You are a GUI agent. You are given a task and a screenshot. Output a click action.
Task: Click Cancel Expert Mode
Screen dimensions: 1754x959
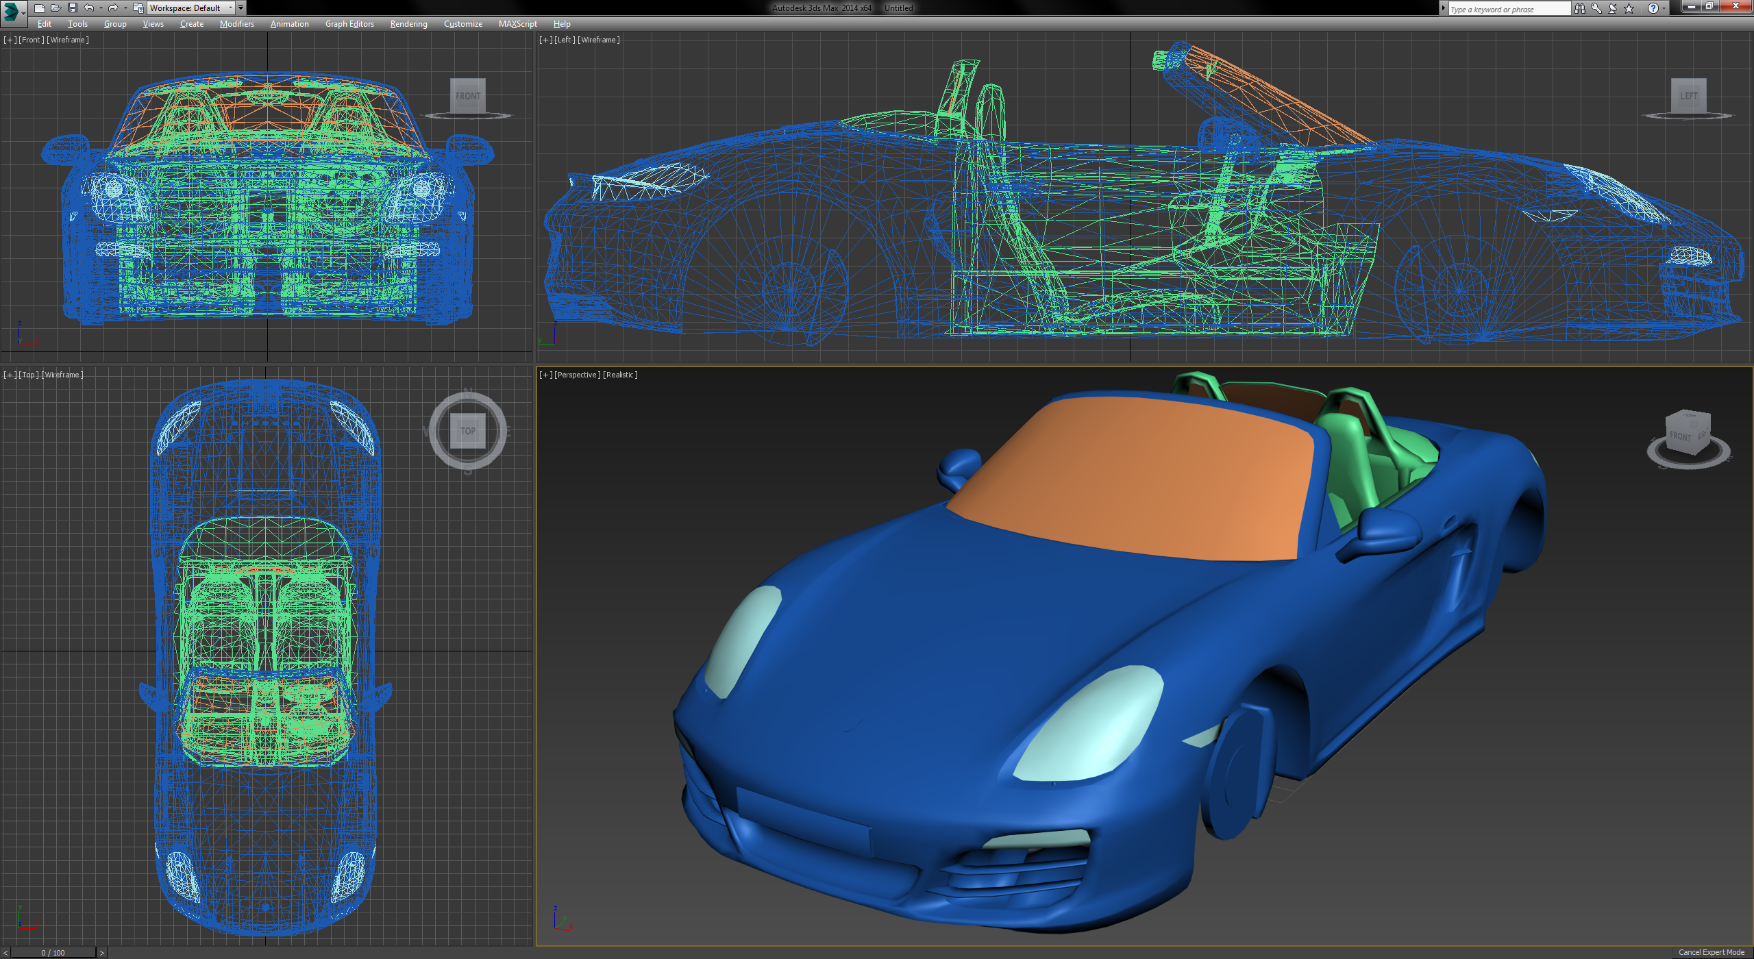[1712, 952]
